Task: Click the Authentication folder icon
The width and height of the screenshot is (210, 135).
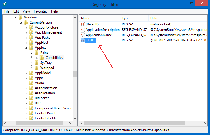Action: [x=31, y=88]
